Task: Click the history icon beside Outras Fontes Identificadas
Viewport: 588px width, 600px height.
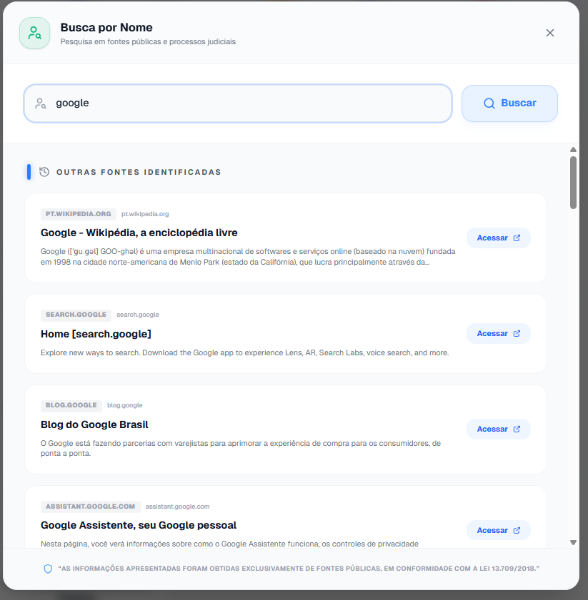Action: [44, 172]
